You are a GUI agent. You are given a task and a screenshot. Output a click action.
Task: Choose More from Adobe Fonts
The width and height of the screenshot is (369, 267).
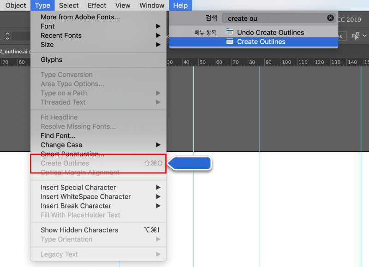pos(98,17)
